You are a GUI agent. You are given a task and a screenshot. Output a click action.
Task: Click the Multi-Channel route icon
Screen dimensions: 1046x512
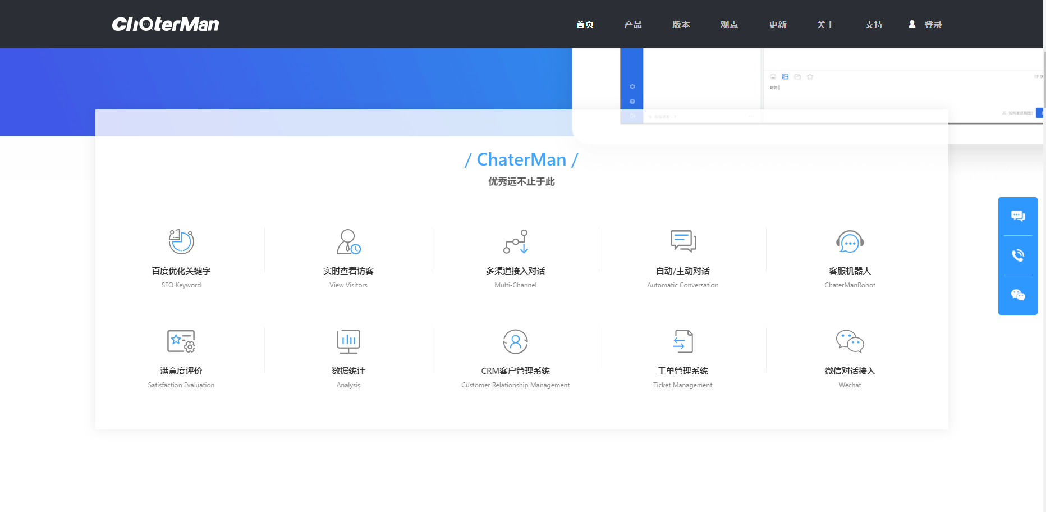516,241
